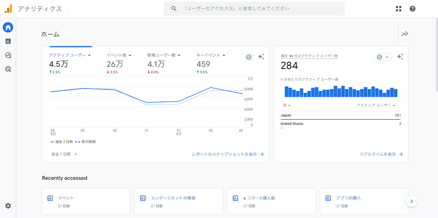Click the 4.1万 new users value
The image size is (438, 218).
[x=156, y=64]
